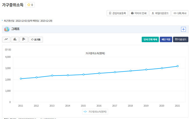Click the (만 원) unit label
The width and height of the screenshot is (191, 119).
tap(8, 50)
